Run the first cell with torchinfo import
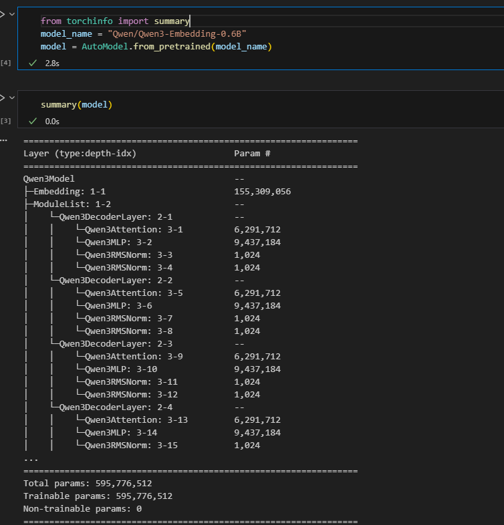 click(2, 14)
